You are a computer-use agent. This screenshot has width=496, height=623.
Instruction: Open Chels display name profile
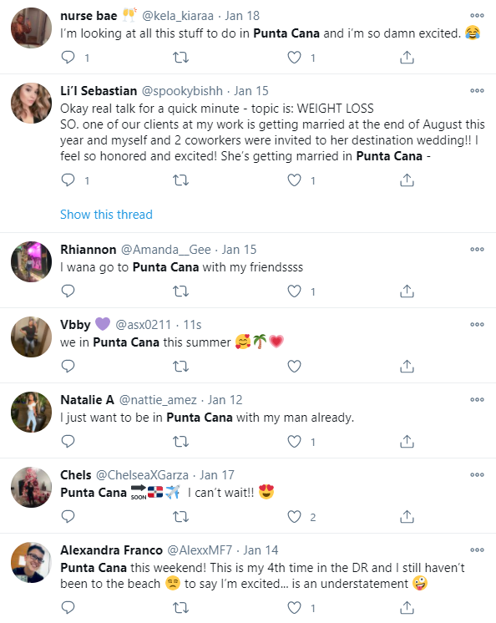76,475
